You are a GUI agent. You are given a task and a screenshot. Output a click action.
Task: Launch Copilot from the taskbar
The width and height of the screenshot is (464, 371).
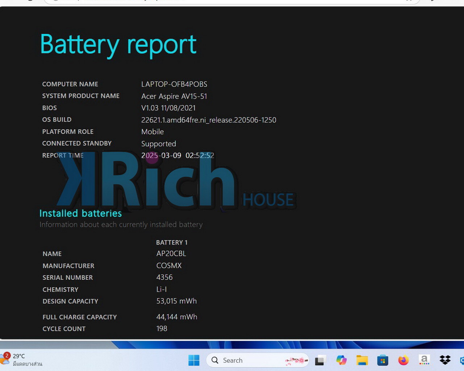tap(341, 360)
